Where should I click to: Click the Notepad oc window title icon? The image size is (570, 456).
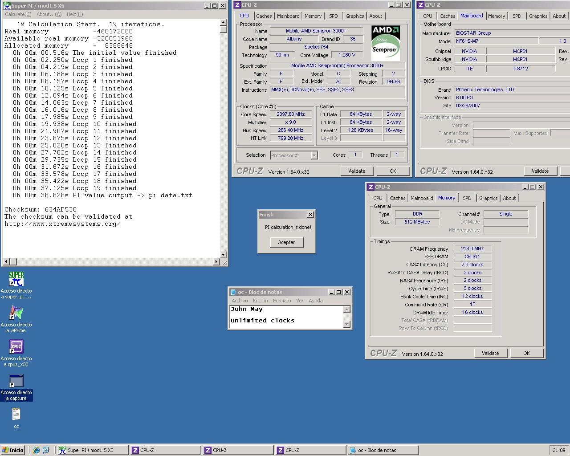[x=233, y=292]
